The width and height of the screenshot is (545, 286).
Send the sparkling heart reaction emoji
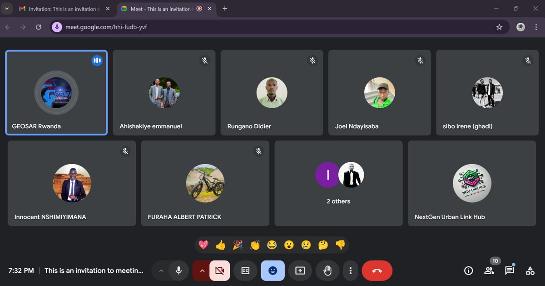tap(203, 245)
